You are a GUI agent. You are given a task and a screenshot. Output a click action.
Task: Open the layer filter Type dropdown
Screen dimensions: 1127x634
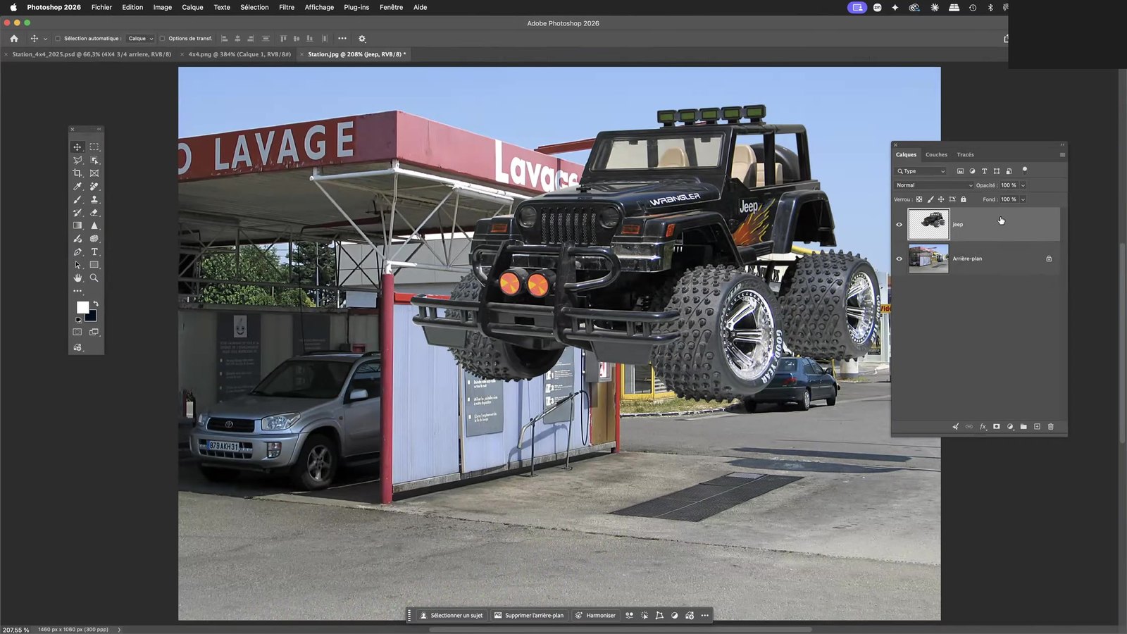tap(921, 171)
